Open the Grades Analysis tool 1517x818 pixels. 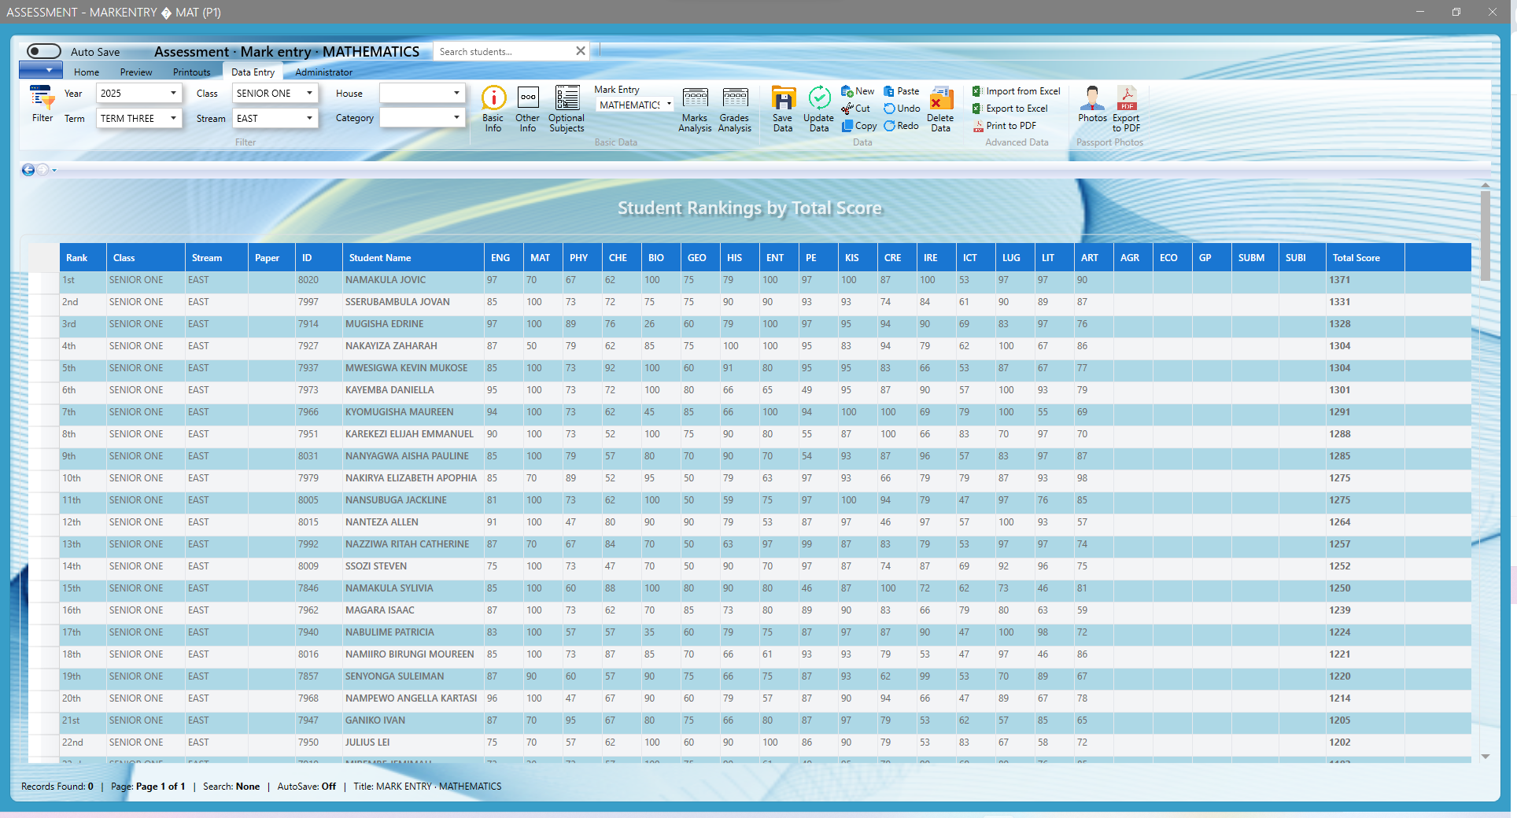(x=735, y=109)
